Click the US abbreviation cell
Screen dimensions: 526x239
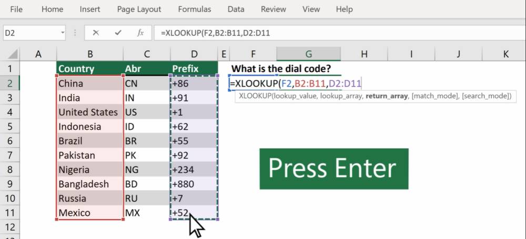[147, 112]
